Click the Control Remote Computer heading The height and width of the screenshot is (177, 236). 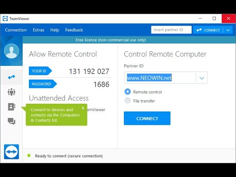click(165, 54)
